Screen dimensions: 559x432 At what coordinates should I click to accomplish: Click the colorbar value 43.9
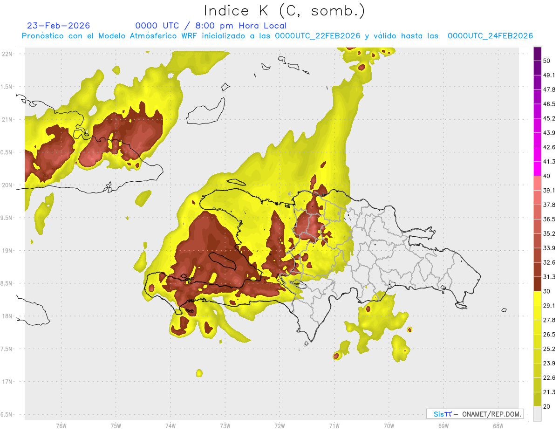click(x=550, y=133)
